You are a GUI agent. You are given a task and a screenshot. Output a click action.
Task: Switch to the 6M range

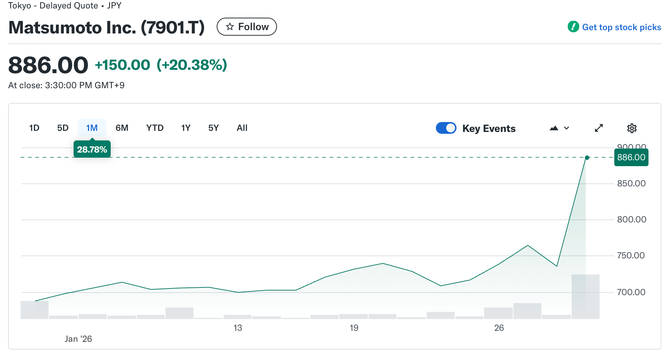tap(122, 128)
